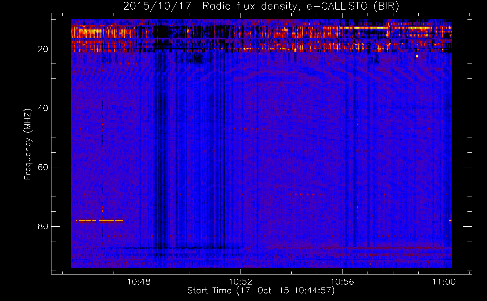Click the '11:00' time tick label
This screenshot has height=301, width=487.
point(444,282)
